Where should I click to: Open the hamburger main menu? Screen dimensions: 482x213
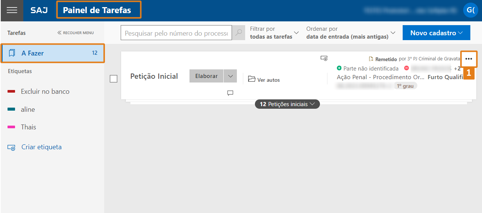[12, 10]
